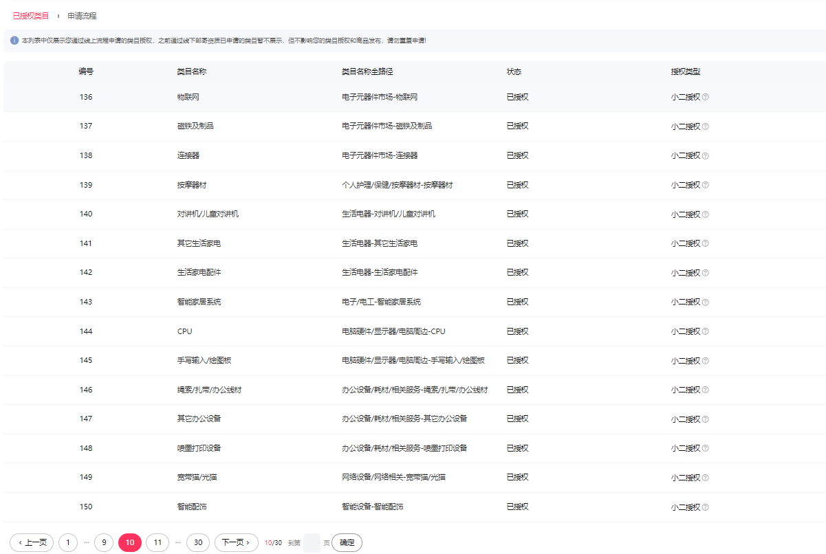Screen dimensions: 826x554
Task: Click help icon for row 139 按摩器材 authorization
Action: [705, 186]
